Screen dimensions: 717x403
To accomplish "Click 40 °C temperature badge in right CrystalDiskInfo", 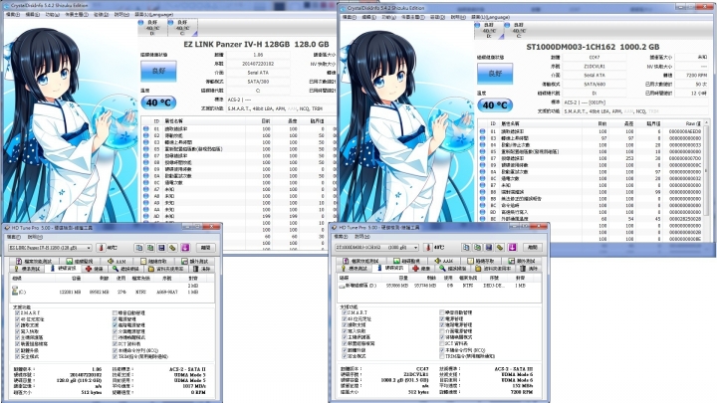I will pos(495,105).
